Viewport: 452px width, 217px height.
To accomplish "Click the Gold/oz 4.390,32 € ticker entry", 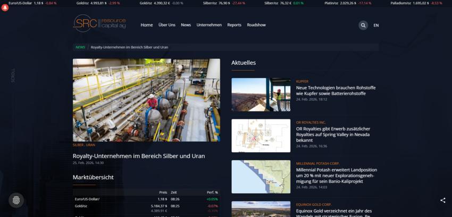I will (162, 3).
